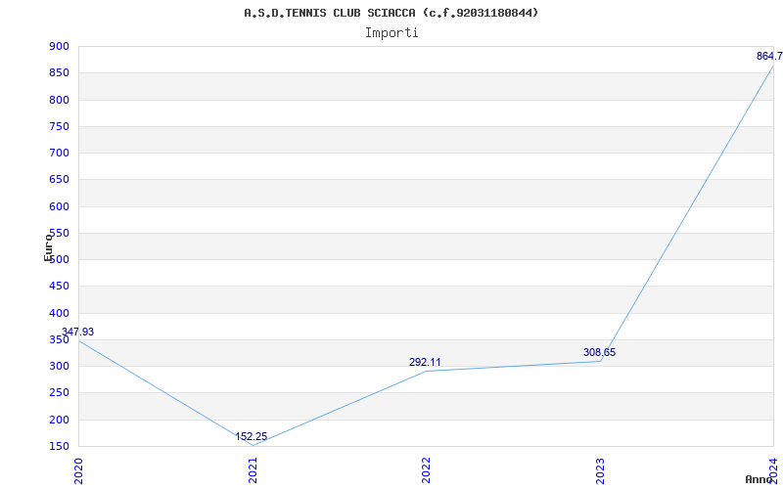The height and width of the screenshot is (489, 783).
Task: Click the 200 y-axis tick label
Action: coord(59,420)
